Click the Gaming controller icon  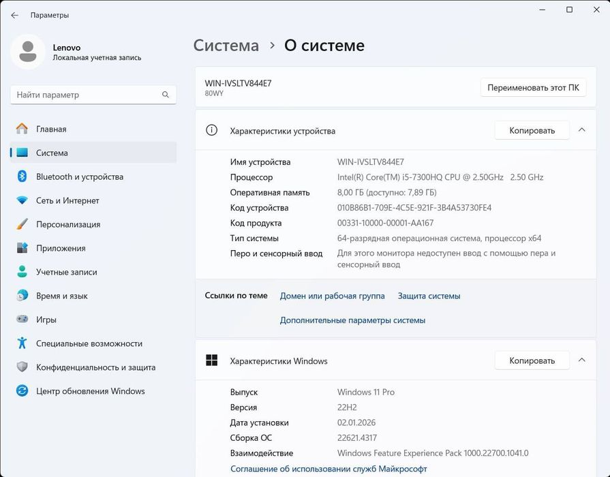click(22, 320)
